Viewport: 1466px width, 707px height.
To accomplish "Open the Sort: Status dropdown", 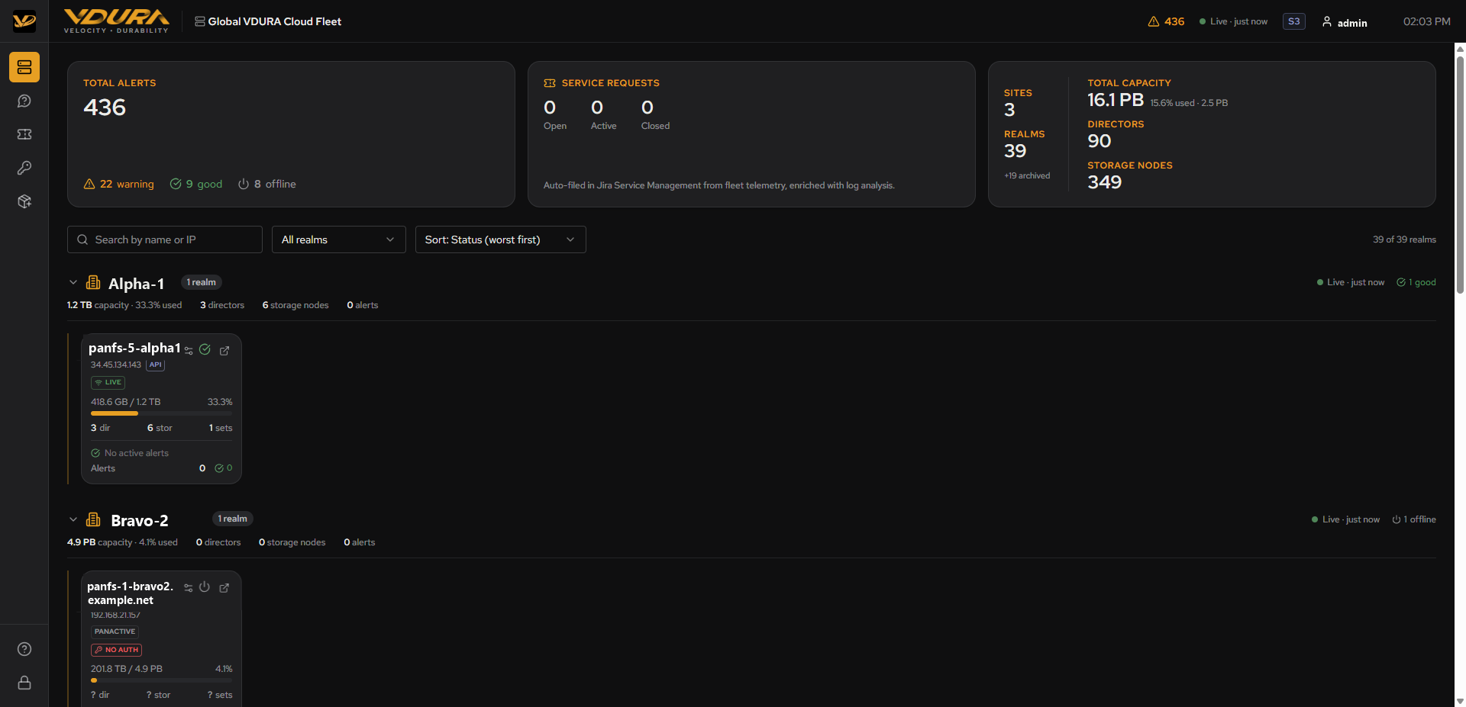I will click(500, 239).
